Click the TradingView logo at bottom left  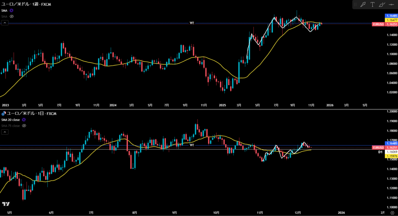pos(5,204)
